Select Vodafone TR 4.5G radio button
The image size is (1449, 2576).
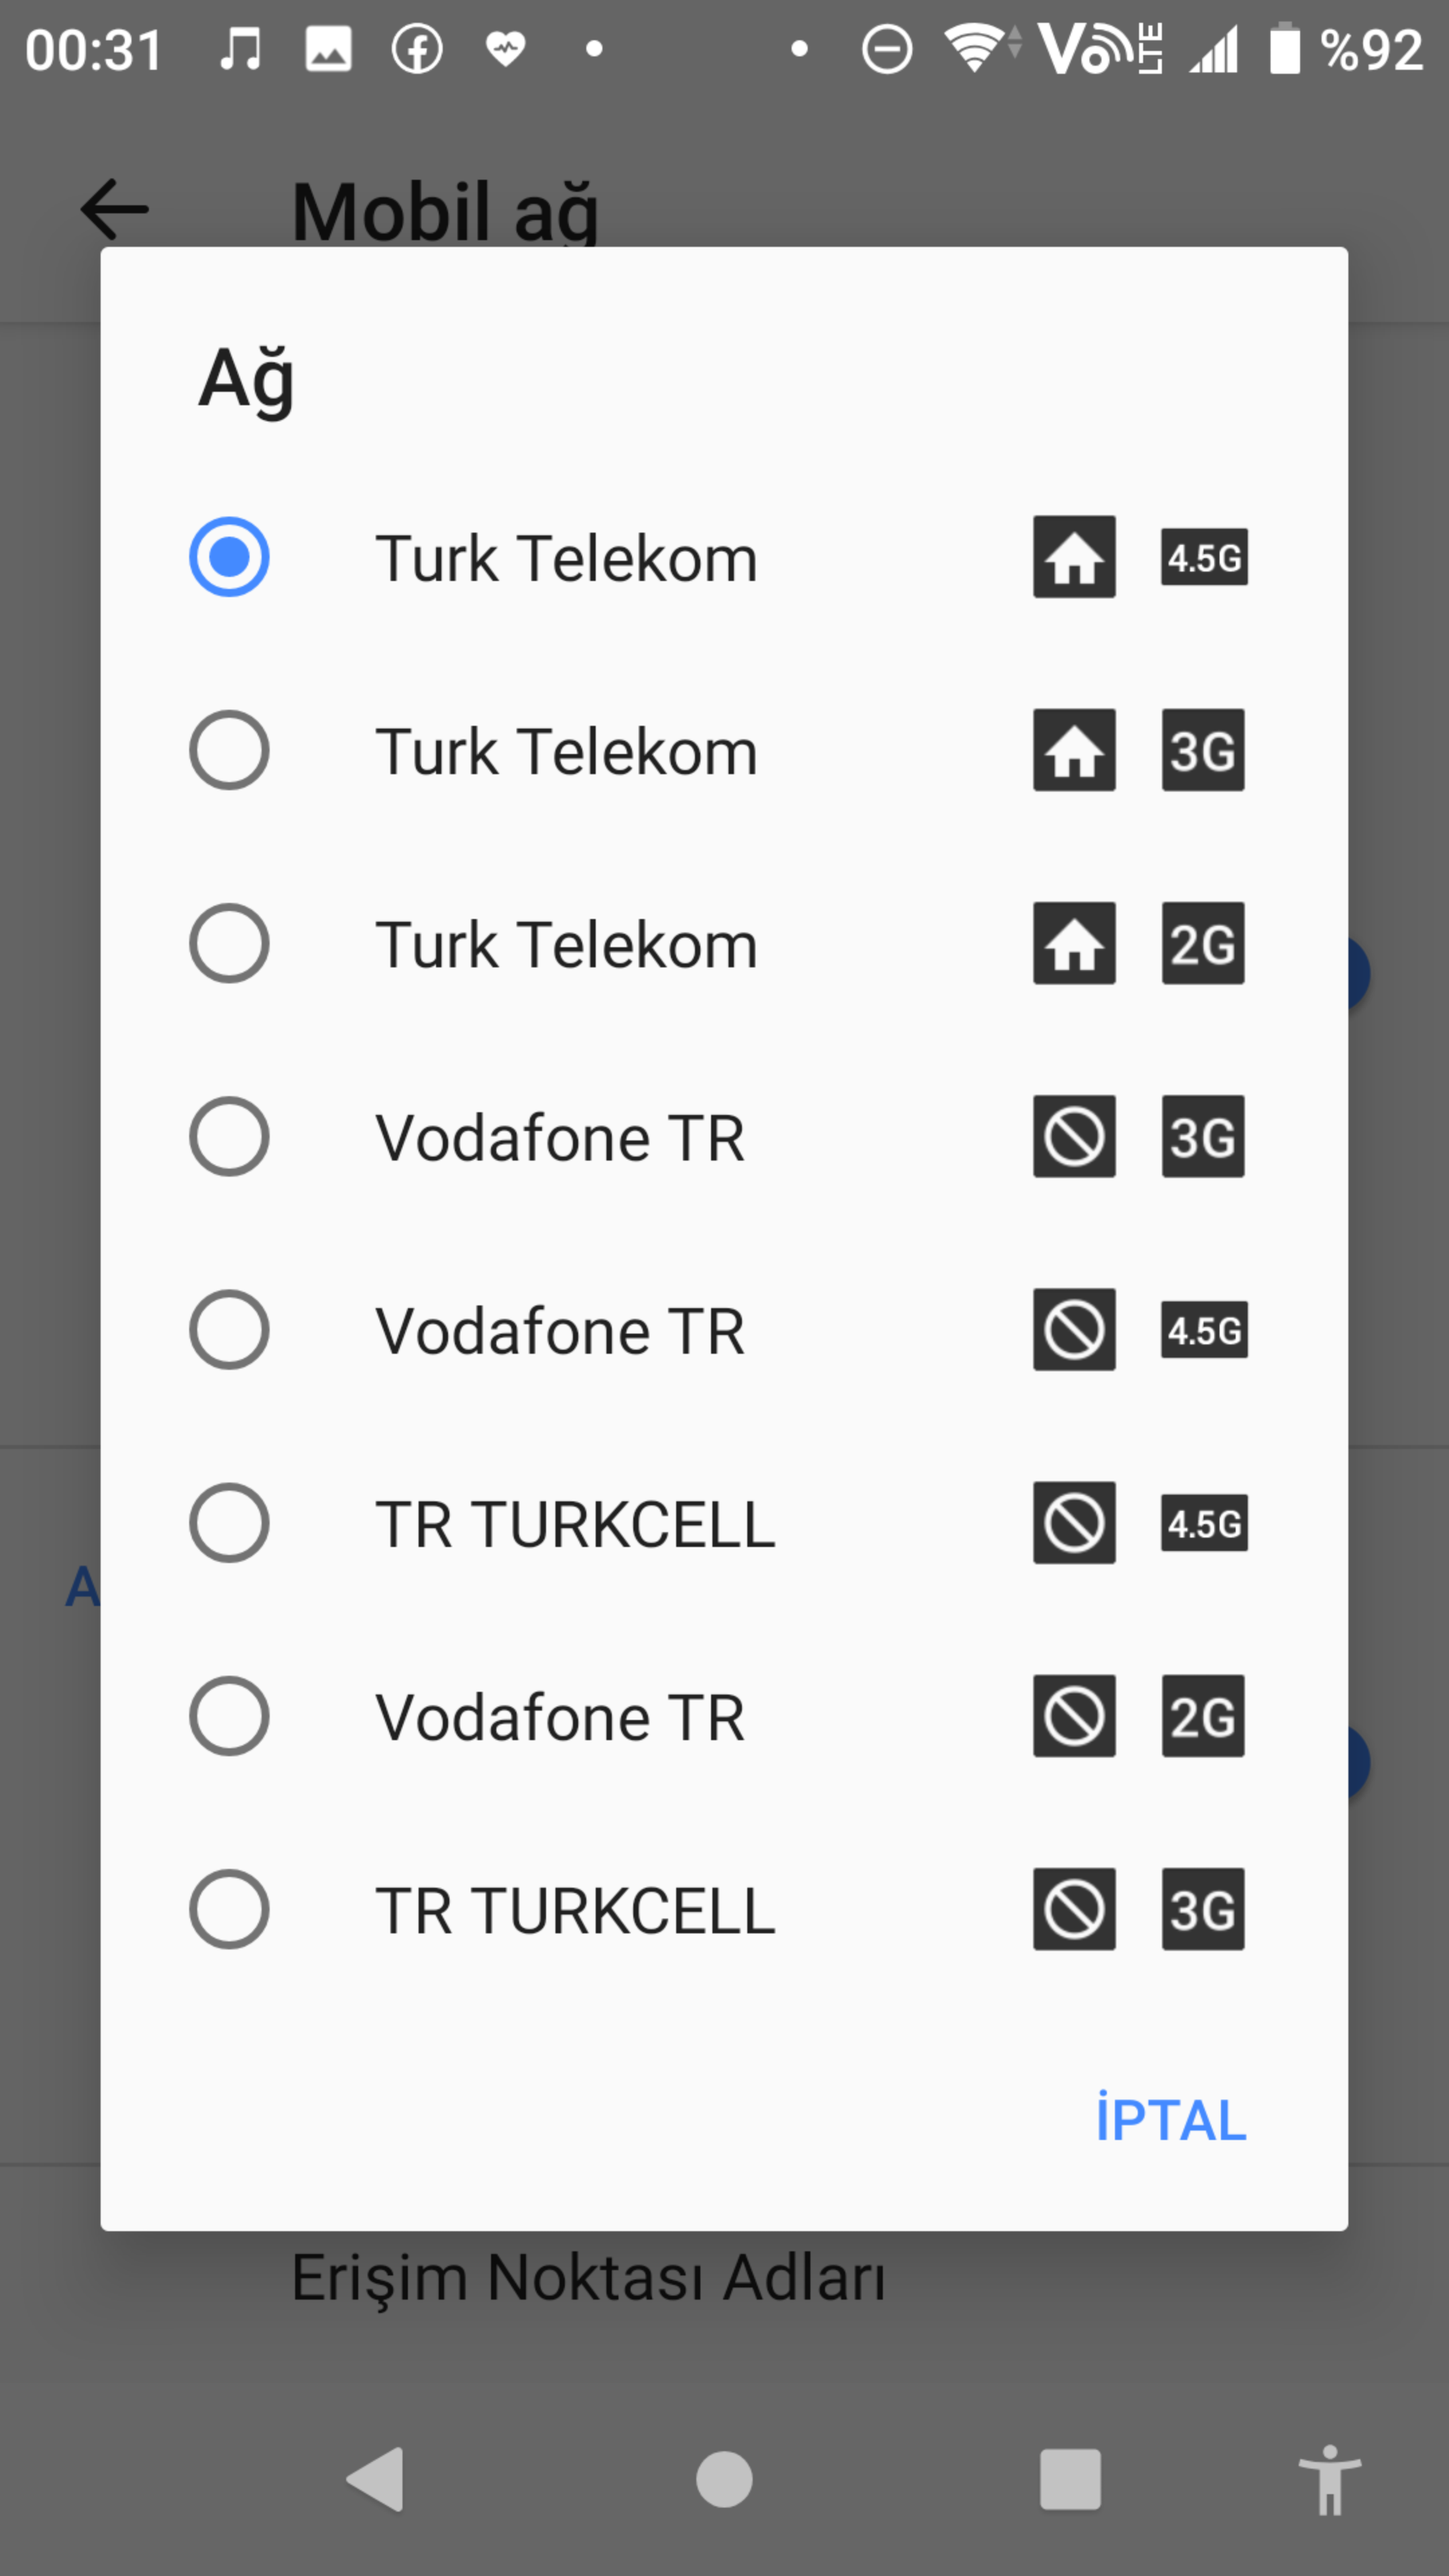[229, 1329]
